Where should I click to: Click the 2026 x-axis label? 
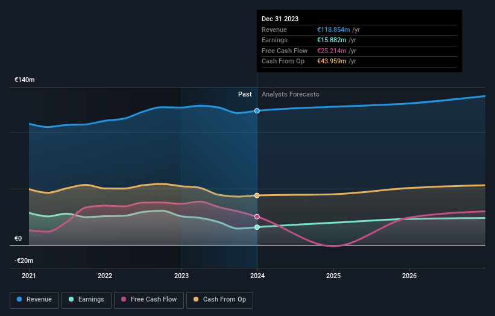tap(409, 276)
